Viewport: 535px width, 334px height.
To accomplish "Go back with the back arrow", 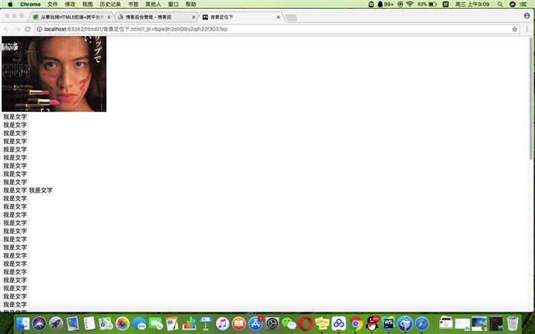I will [x=7, y=29].
